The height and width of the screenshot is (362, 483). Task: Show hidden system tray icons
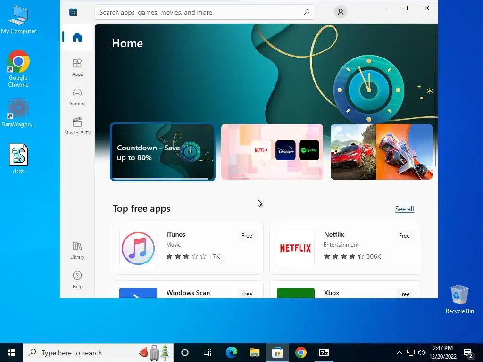(x=399, y=353)
